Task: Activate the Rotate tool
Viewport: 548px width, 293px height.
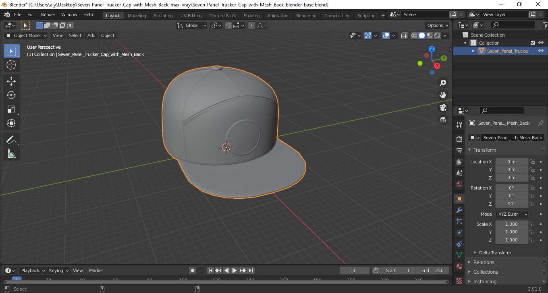Action: click(x=11, y=95)
